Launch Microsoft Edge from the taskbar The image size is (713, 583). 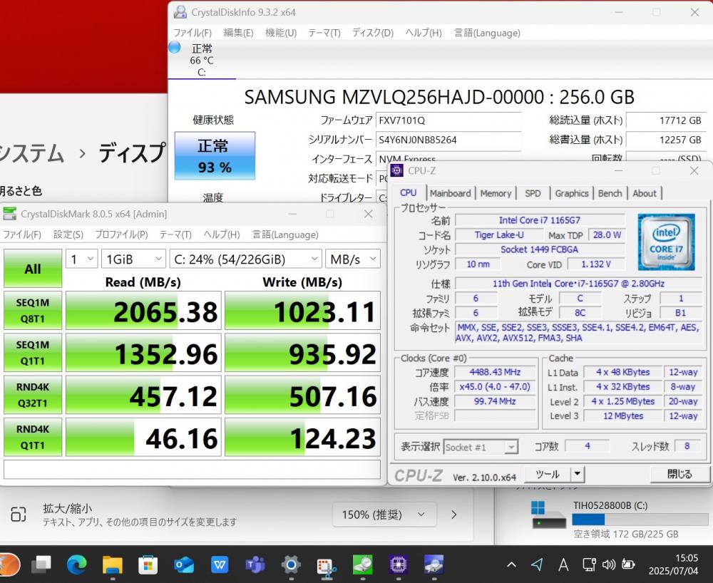tap(77, 564)
